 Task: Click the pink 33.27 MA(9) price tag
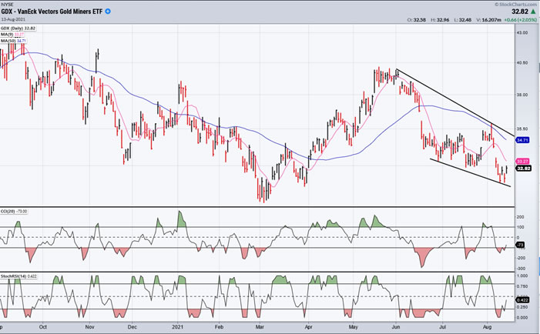(523, 160)
